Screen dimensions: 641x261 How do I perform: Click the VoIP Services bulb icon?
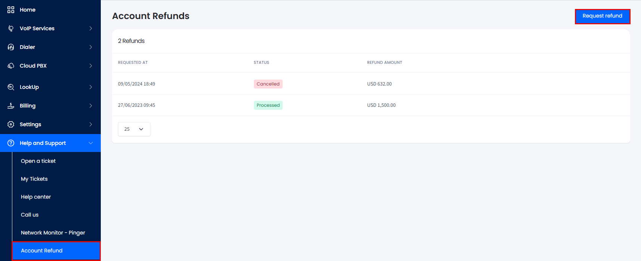[11, 28]
